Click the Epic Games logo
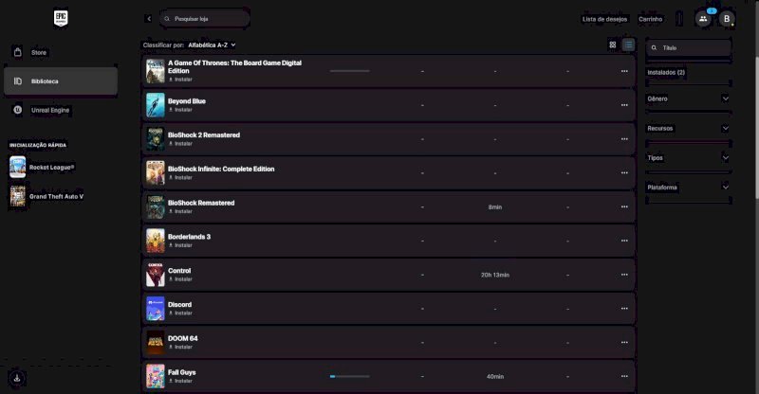 pyautogui.click(x=61, y=19)
